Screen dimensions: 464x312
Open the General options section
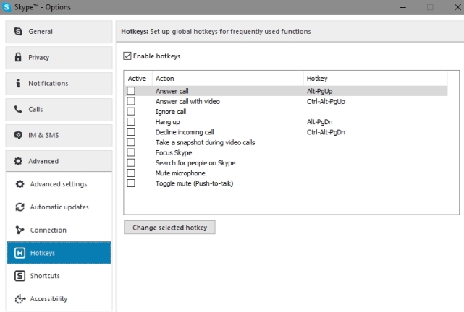(59, 32)
